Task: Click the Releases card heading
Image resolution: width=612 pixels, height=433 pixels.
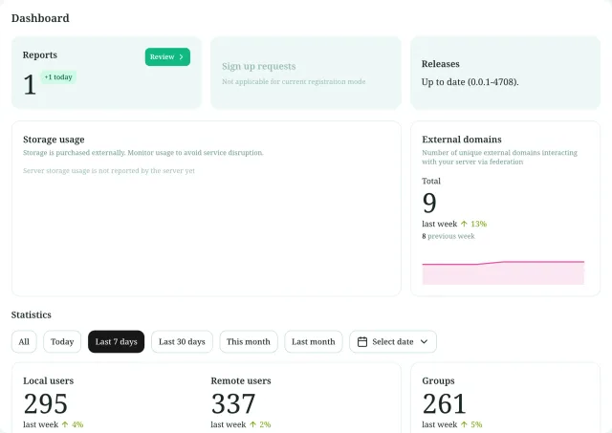Action: [440, 64]
